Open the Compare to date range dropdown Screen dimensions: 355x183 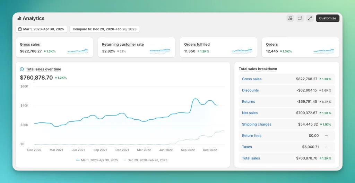pos(104,29)
